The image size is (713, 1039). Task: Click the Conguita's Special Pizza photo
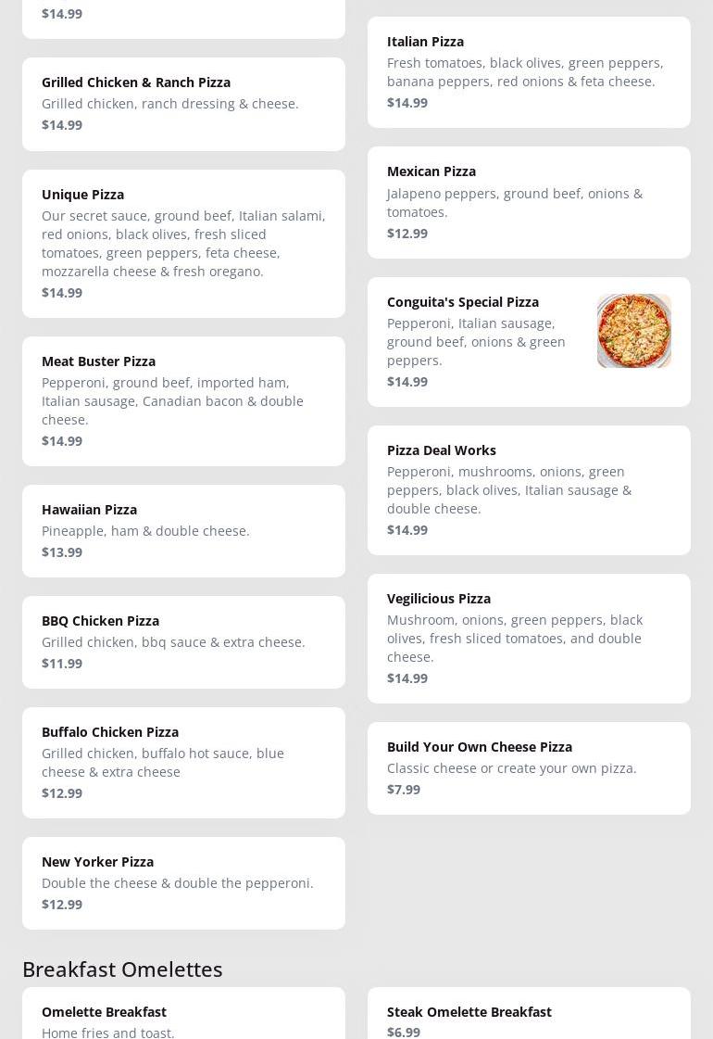pos(633,331)
